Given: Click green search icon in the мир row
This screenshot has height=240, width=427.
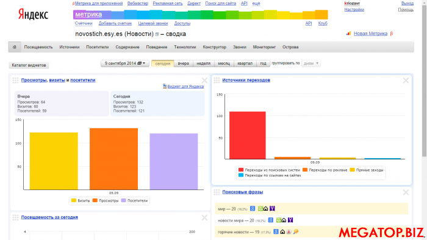Looking at the screenshot, I should pyautogui.click(x=260, y=209).
